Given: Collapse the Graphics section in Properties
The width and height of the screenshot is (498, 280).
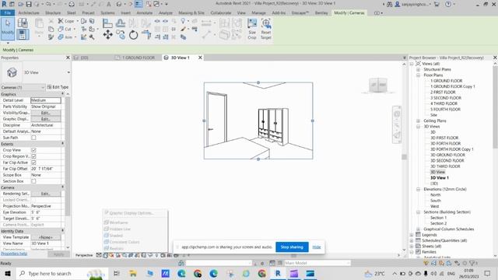Looking at the screenshot, I should click(x=62, y=94).
